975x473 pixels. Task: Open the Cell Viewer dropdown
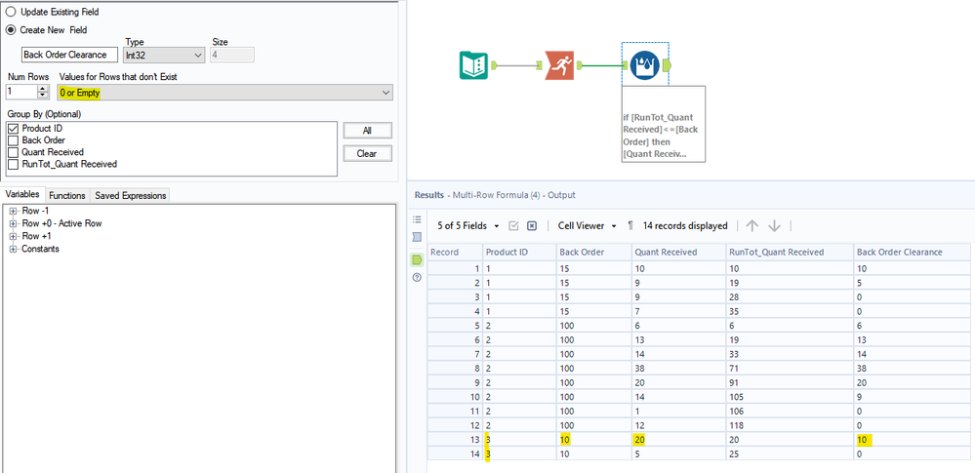pos(587,226)
